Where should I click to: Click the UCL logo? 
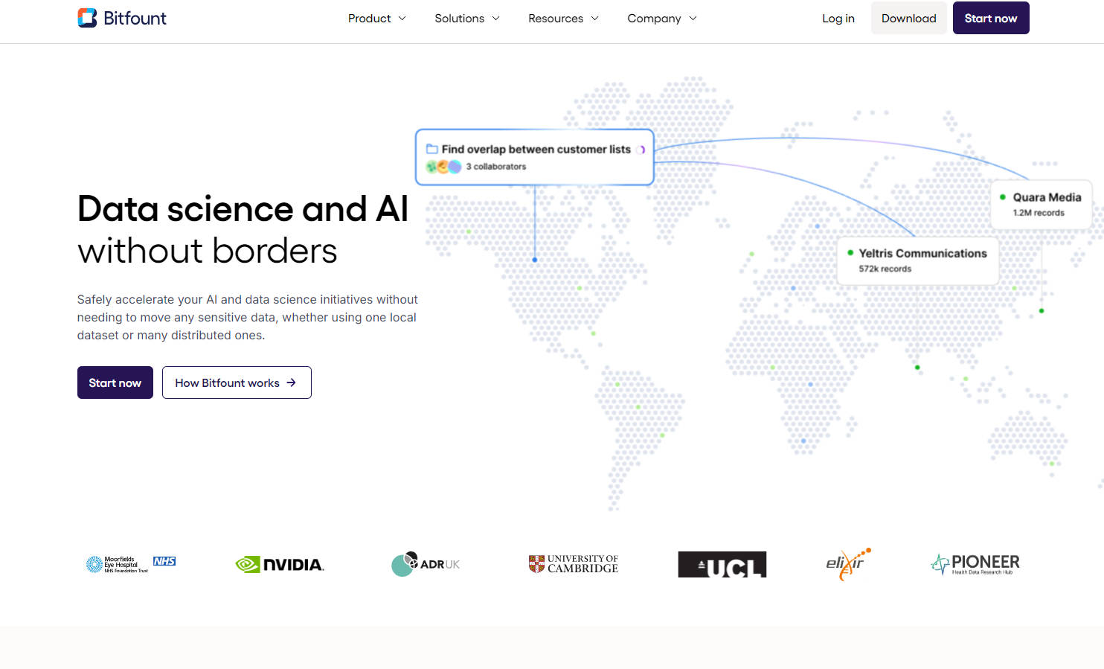click(722, 565)
